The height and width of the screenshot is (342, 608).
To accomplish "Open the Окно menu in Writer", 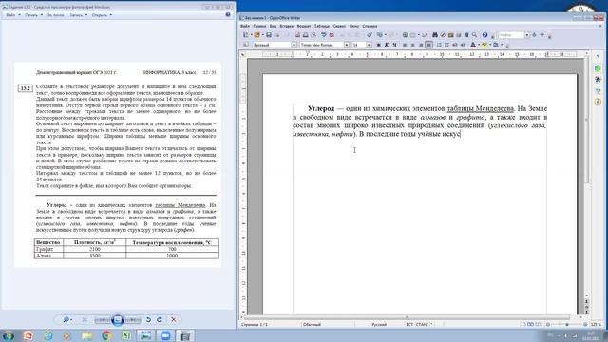I will point(354,26).
